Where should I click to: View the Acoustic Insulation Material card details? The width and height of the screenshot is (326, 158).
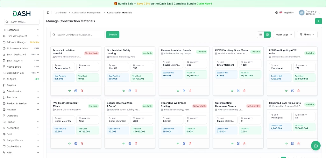[x=70, y=91]
